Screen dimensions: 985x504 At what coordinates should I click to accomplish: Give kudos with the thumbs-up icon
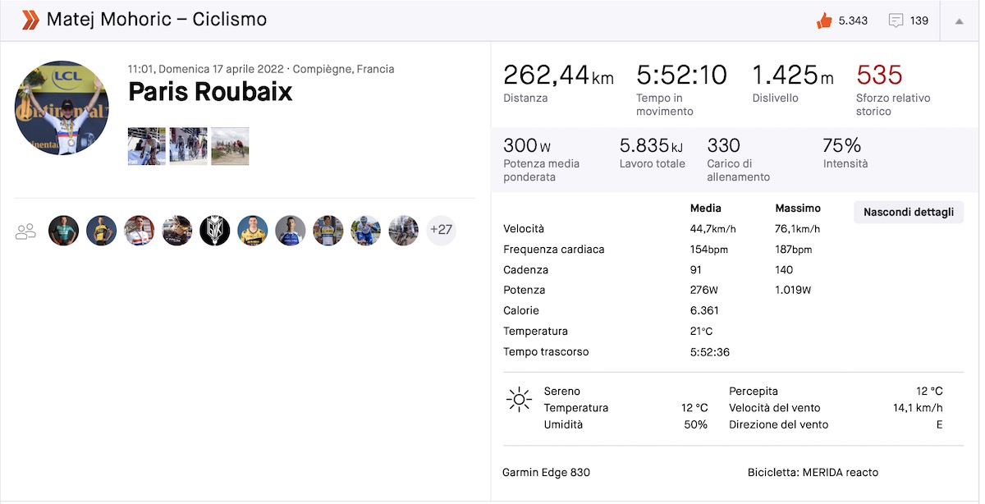tap(824, 21)
